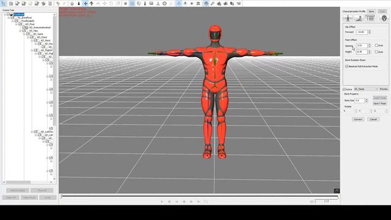Save the characterization profile

tap(371, 12)
